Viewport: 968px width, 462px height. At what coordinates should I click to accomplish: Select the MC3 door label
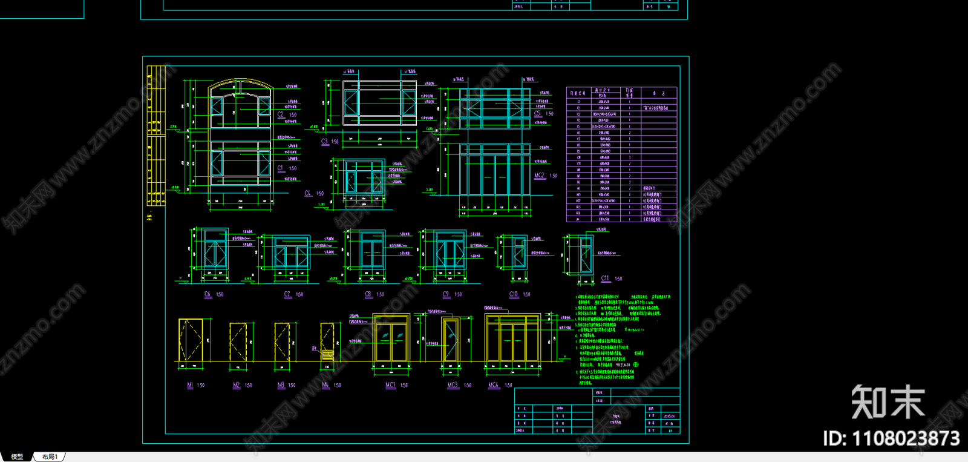point(453,385)
